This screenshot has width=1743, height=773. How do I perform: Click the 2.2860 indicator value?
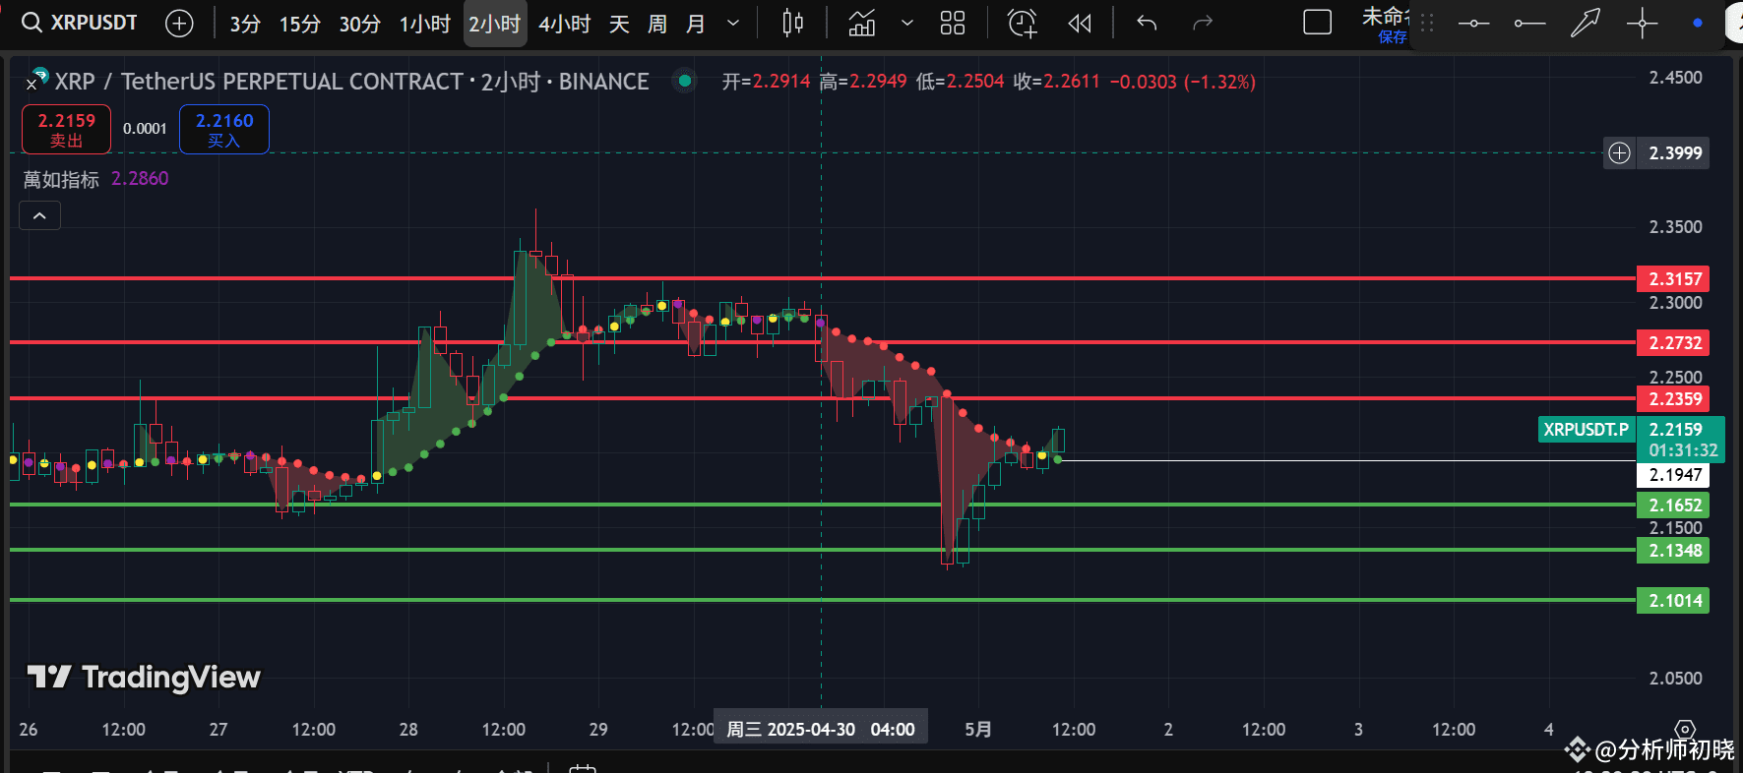pyautogui.click(x=140, y=179)
